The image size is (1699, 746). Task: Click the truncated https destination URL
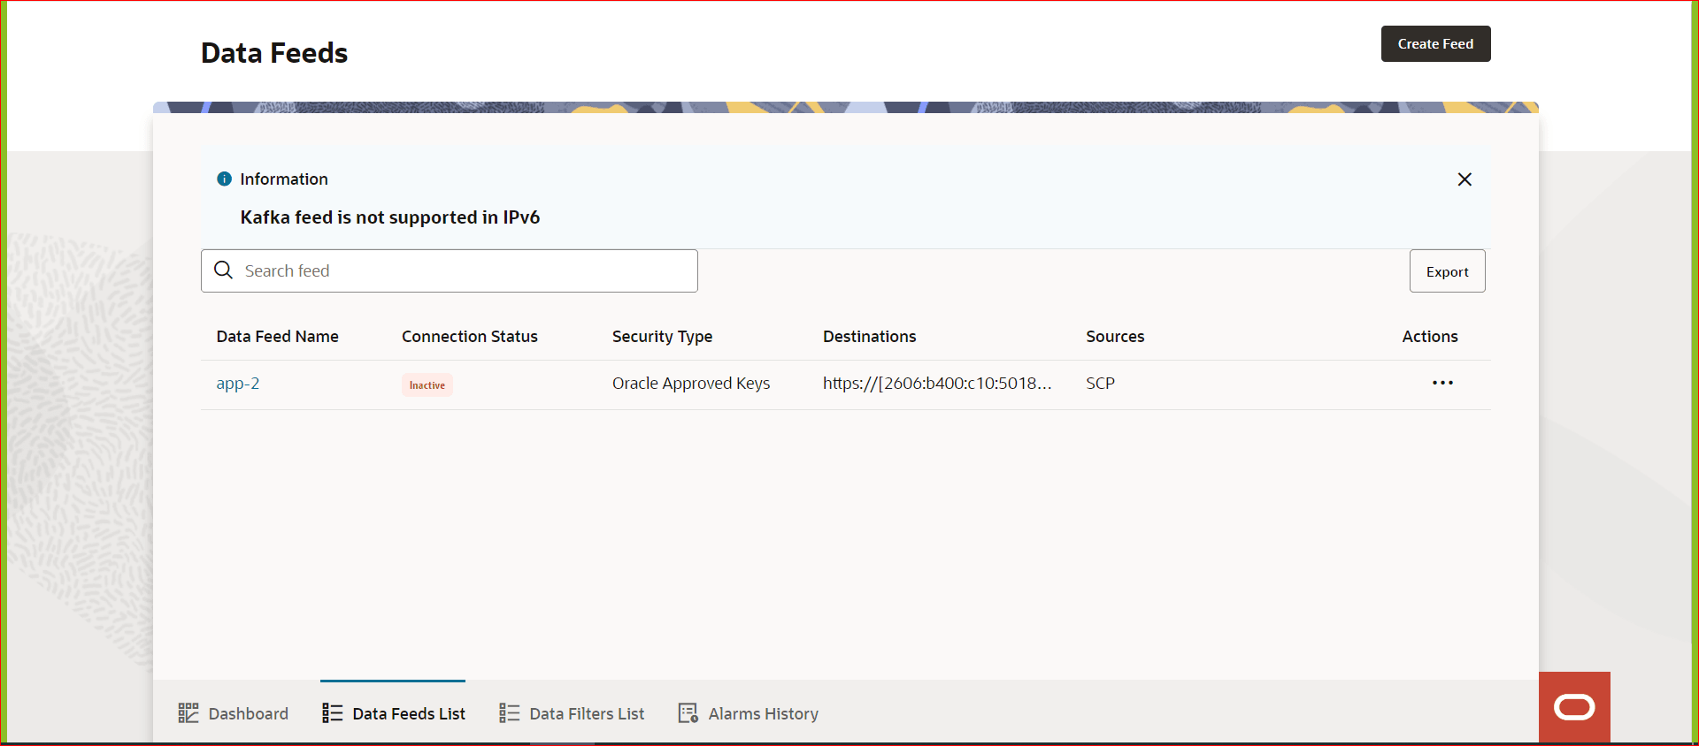(x=937, y=384)
